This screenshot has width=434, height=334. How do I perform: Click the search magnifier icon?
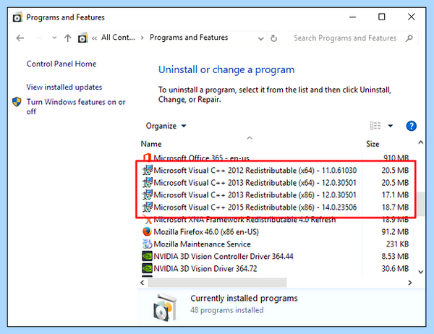(x=409, y=38)
